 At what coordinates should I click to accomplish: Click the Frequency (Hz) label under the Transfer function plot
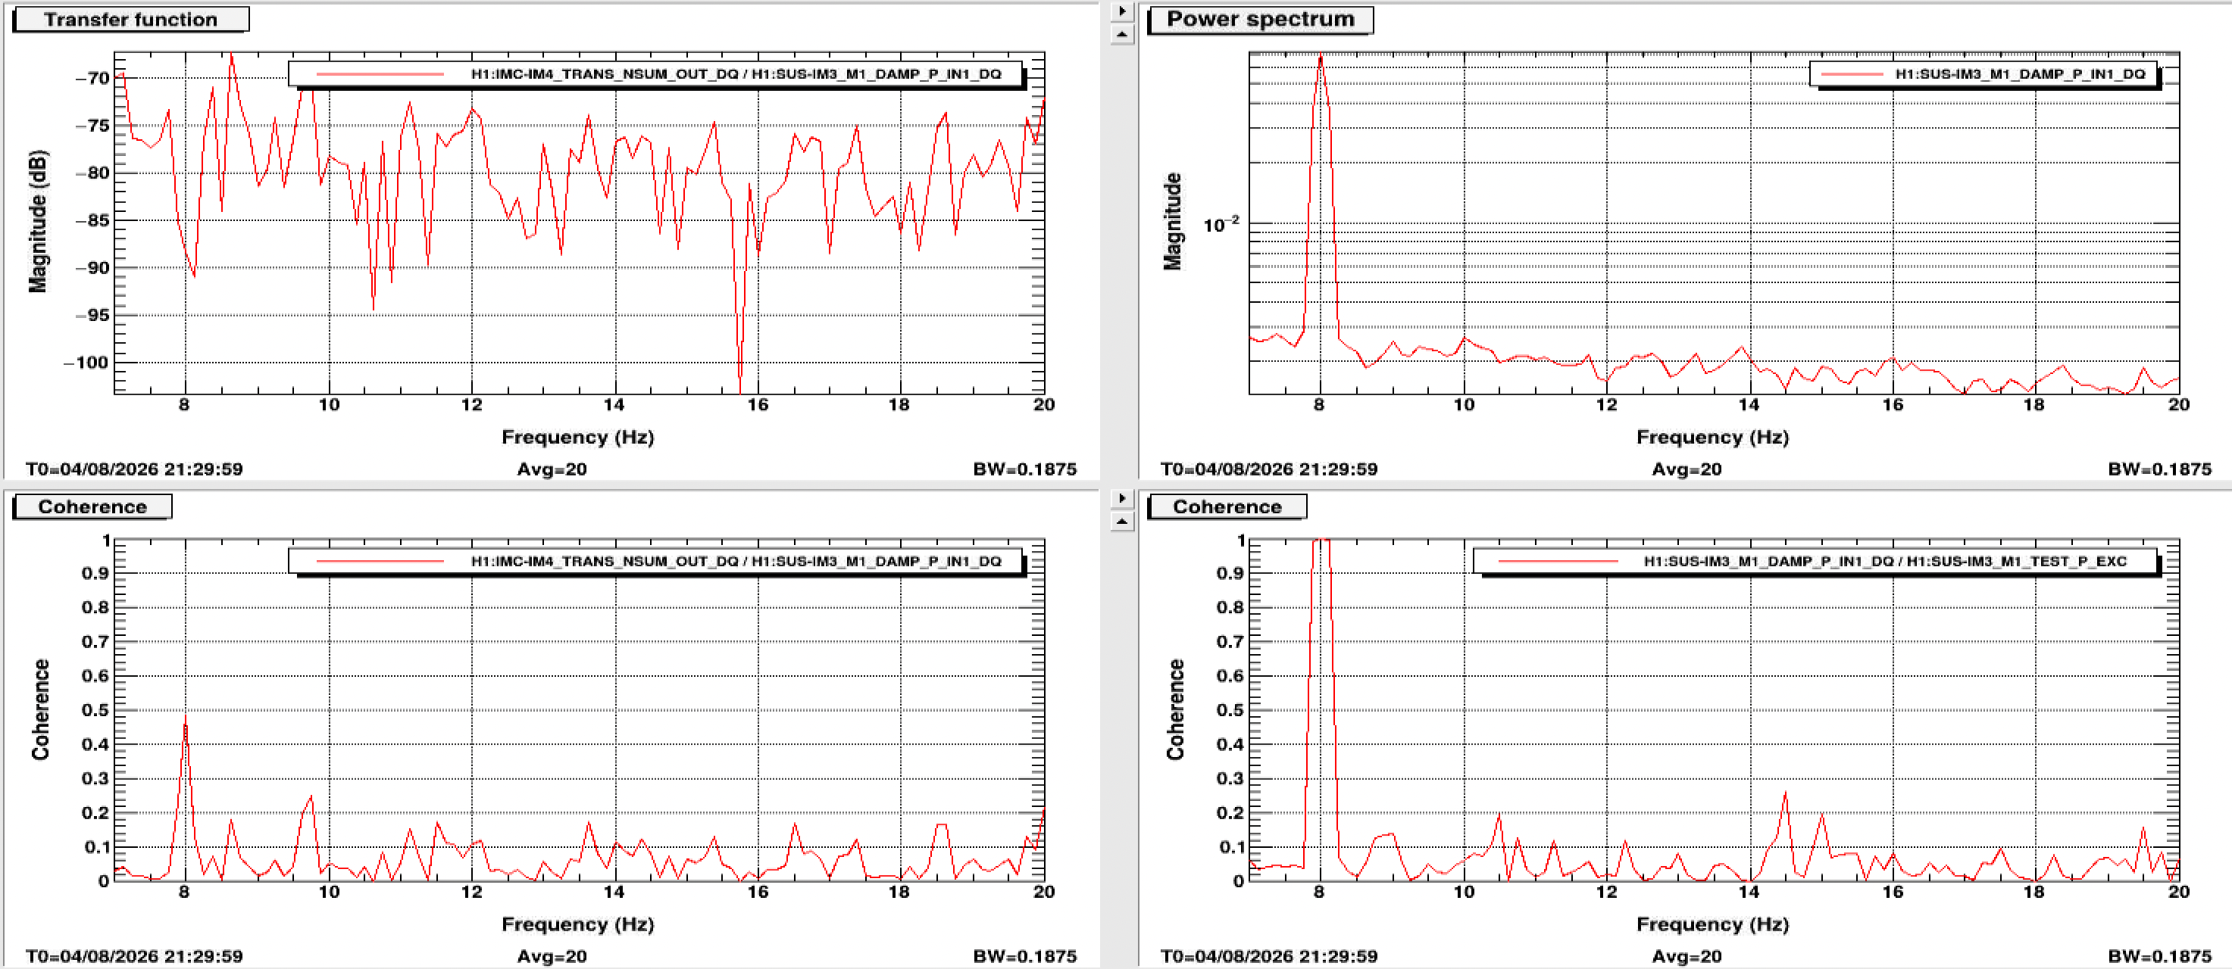pyautogui.click(x=578, y=438)
